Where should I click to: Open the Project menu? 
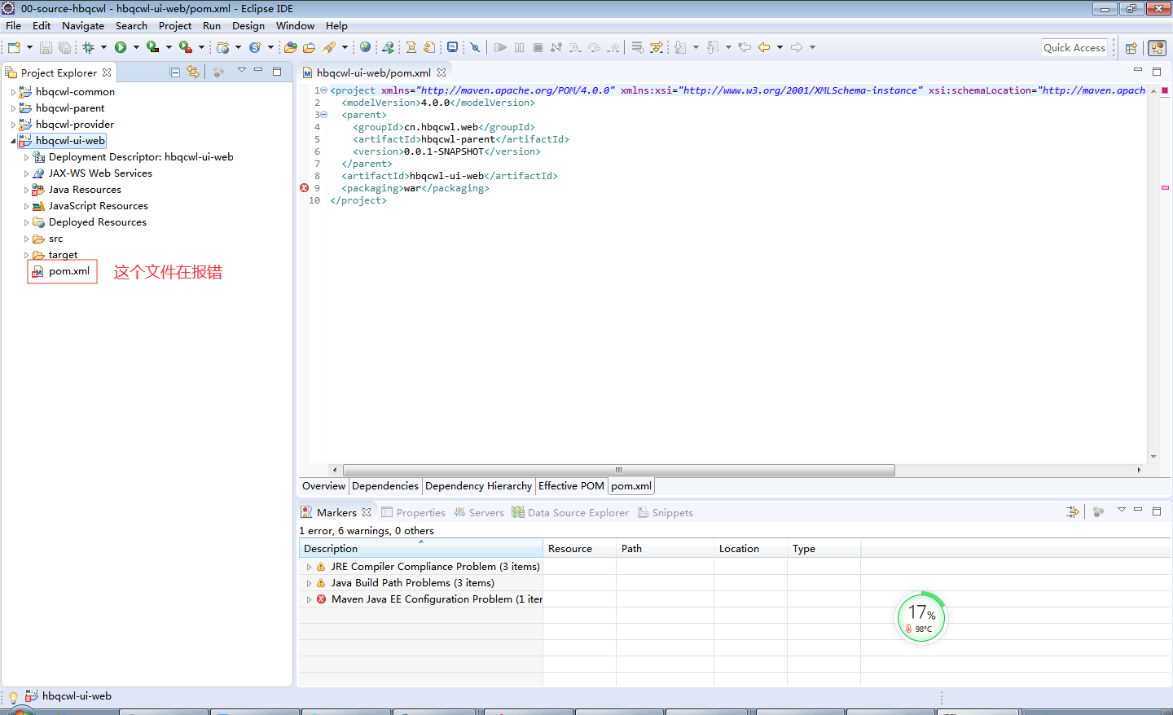point(175,26)
